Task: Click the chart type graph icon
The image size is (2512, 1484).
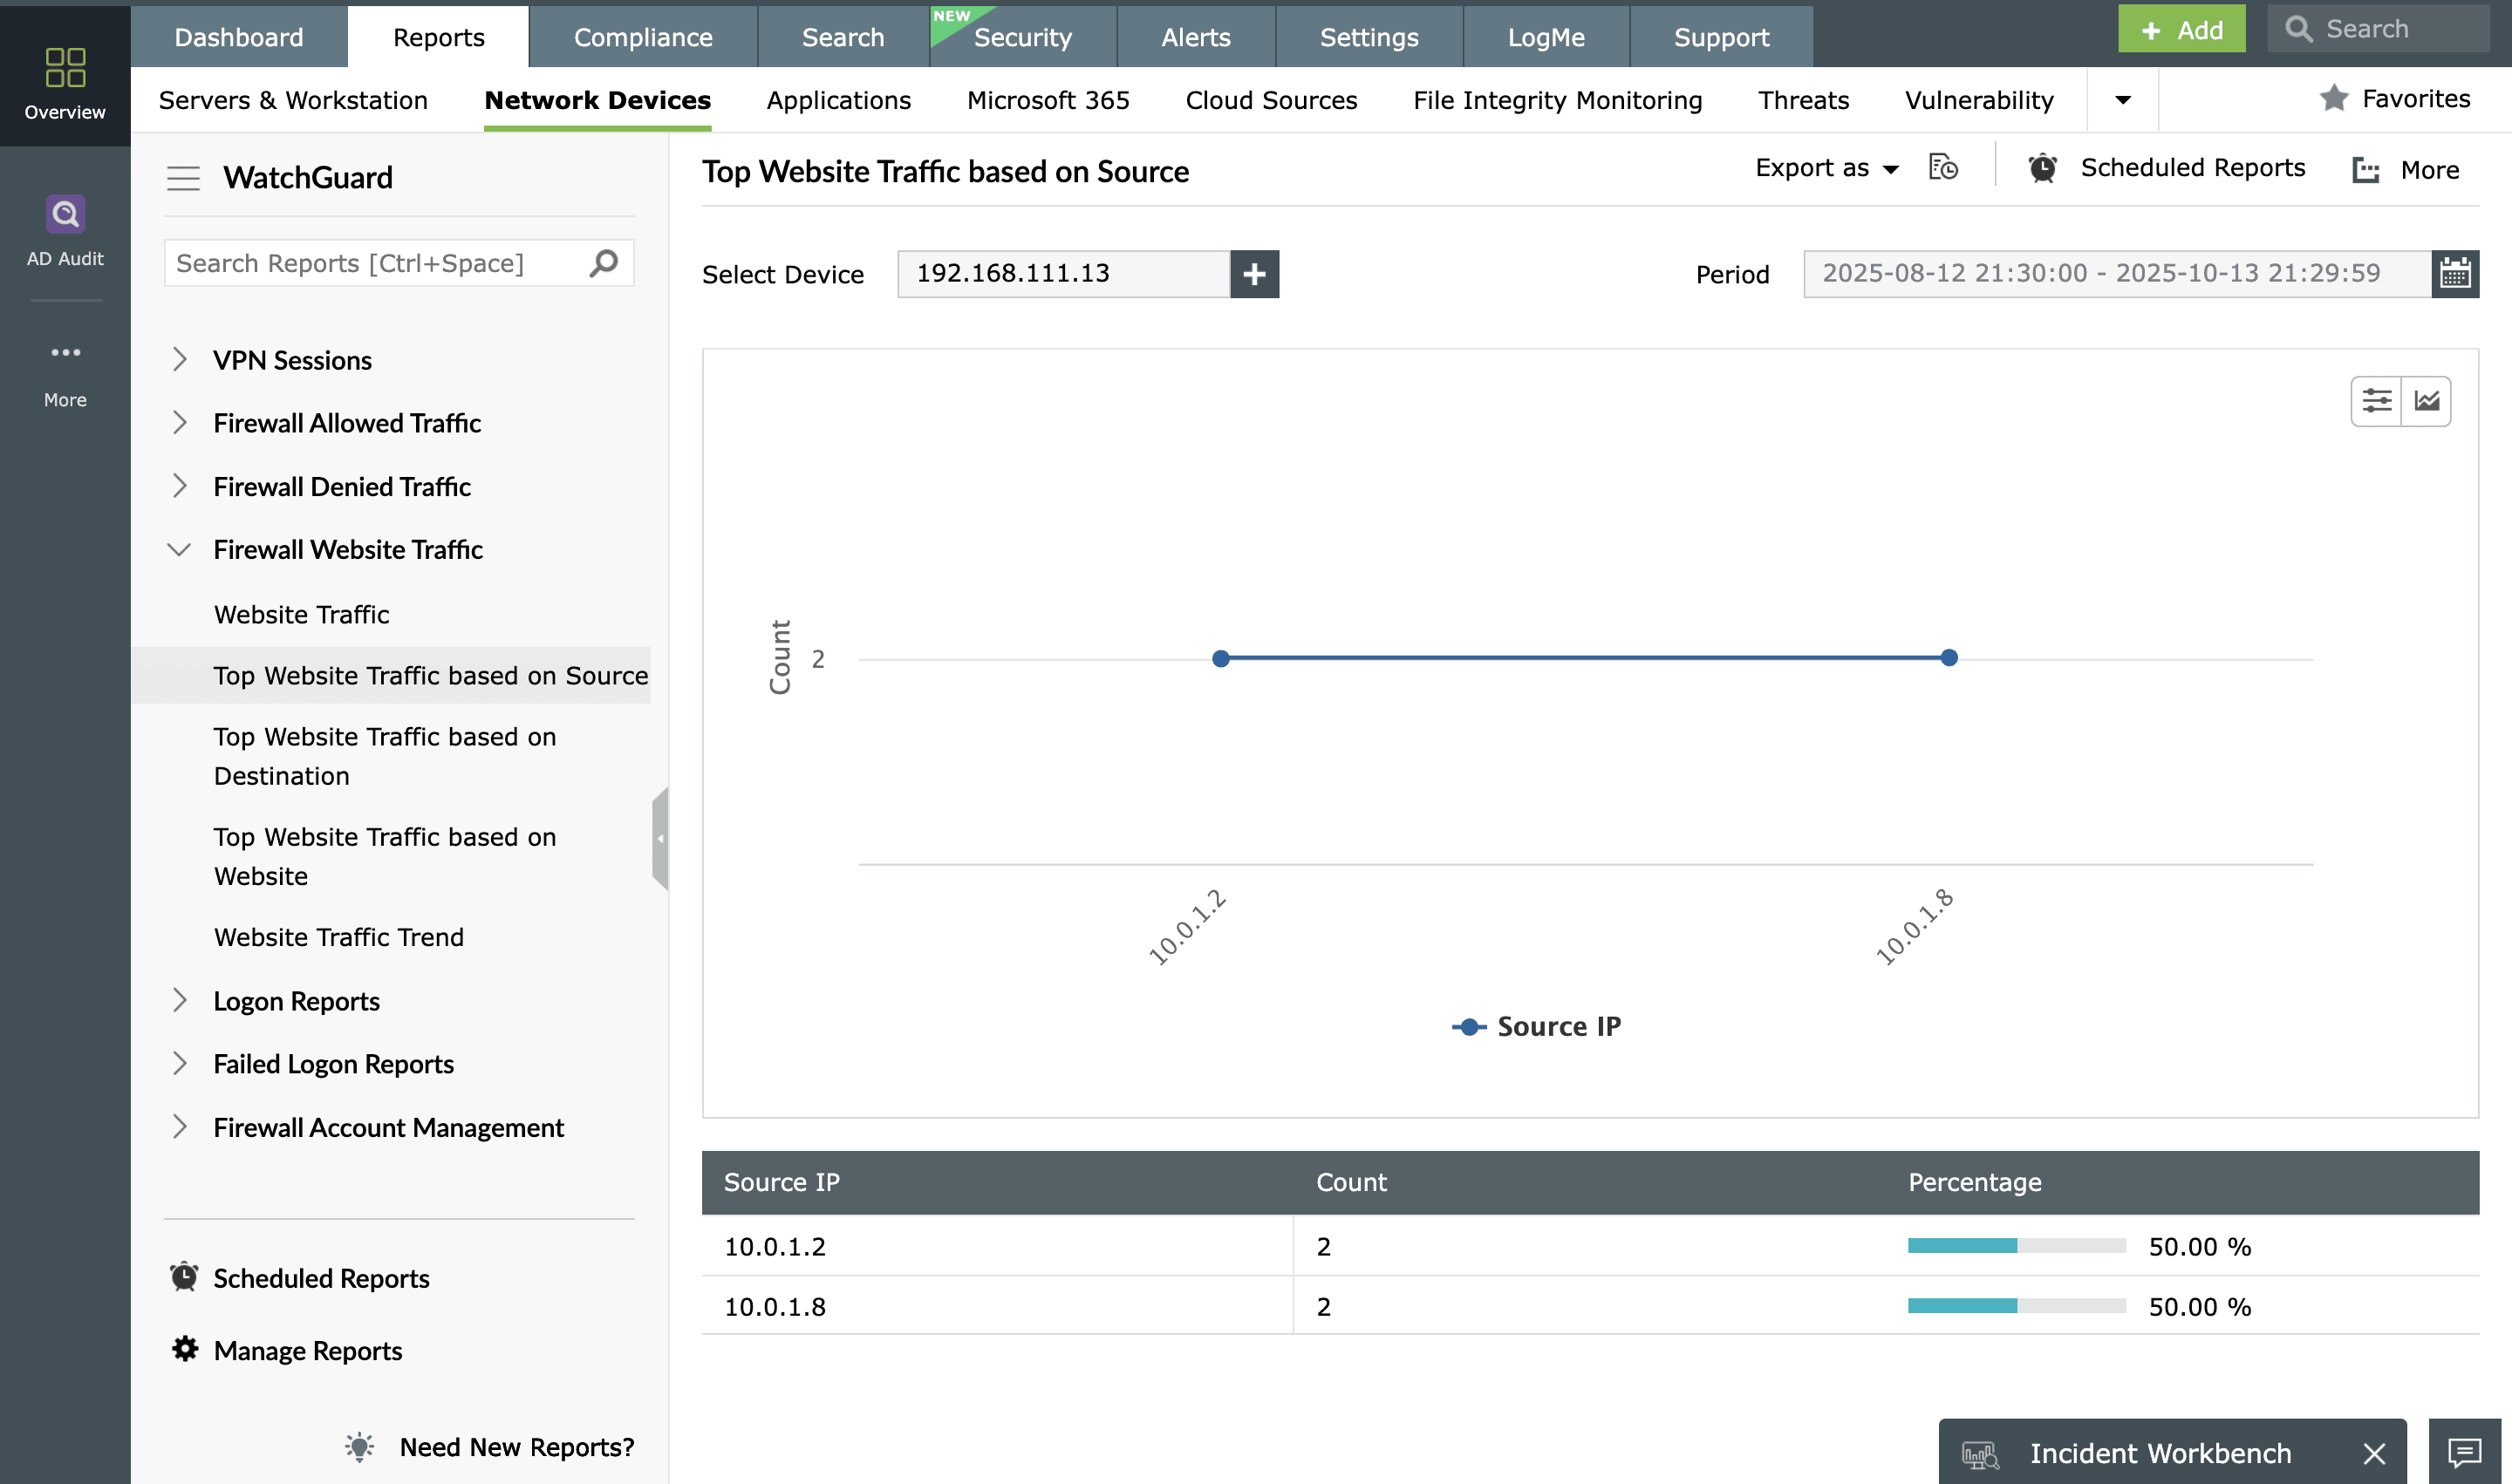Action: pos(2426,401)
